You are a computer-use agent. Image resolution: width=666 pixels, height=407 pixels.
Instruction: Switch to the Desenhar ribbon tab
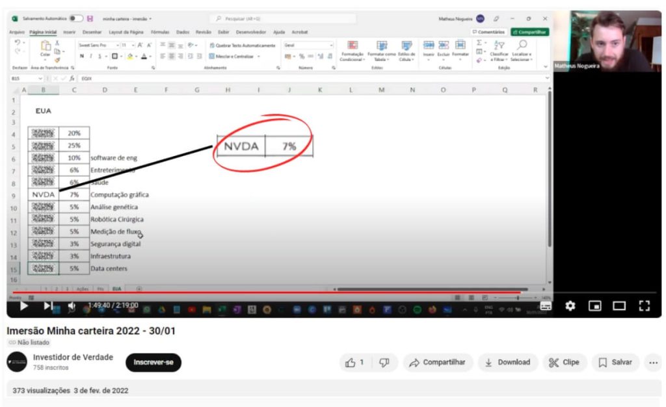92,33
